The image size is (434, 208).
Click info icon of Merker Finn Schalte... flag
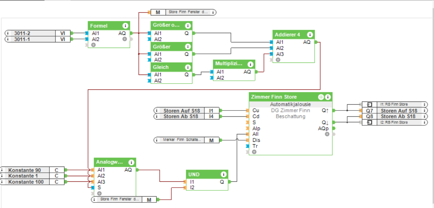pos(157,140)
